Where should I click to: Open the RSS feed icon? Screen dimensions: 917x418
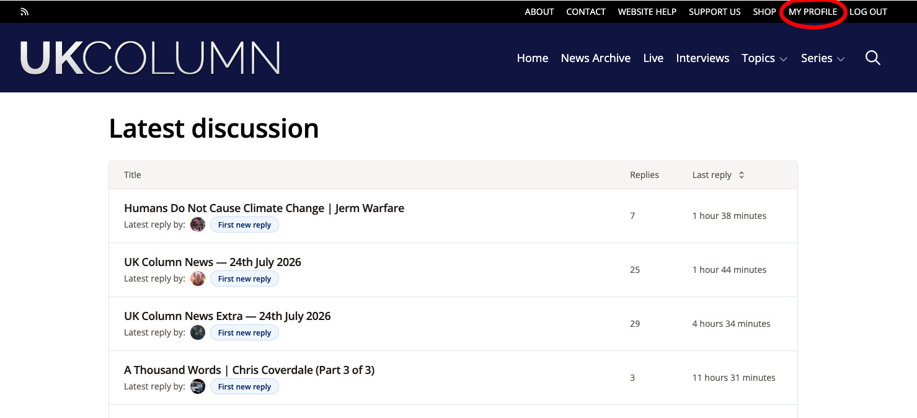pyautogui.click(x=24, y=12)
